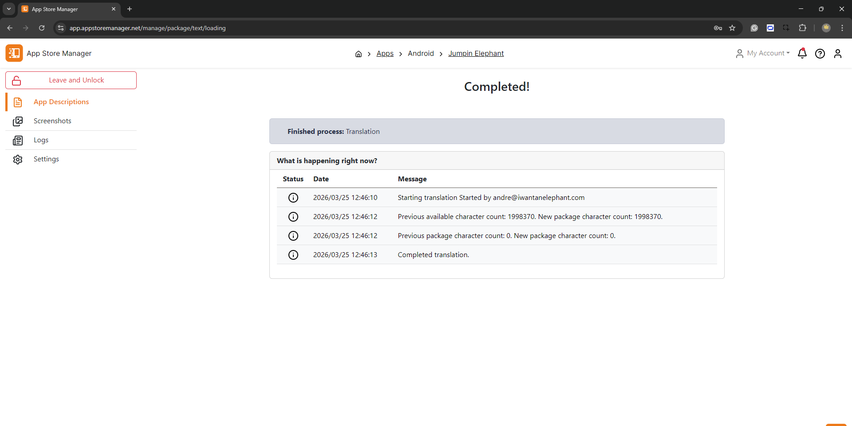Go to the home breadcrumb icon
Viewport: 852px width, 426px height.
pos(358,54)
